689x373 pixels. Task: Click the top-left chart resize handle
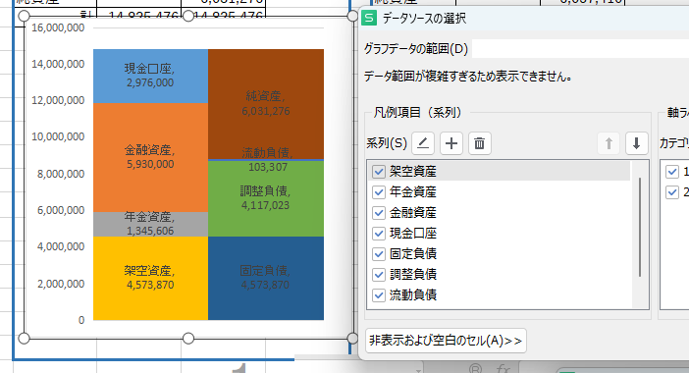25,17
